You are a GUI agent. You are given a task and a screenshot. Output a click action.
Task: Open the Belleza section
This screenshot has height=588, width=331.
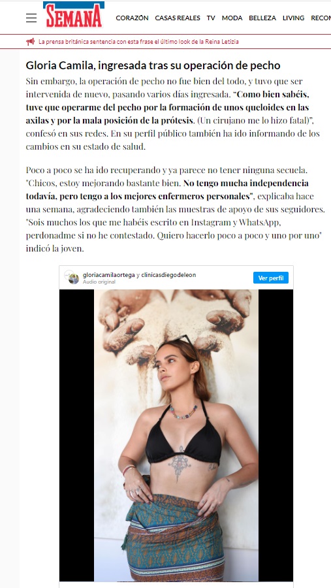[262, 18]
